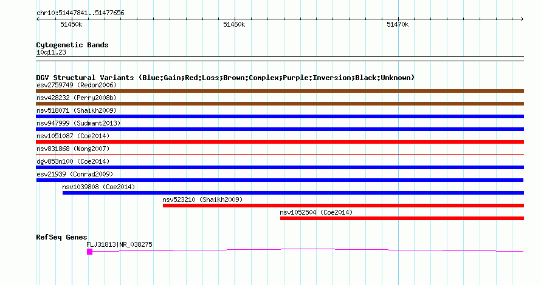Click the blue nsv947999 Sudmant2013 gain bar
Viewport: 541px width, 285px height.
coord(280,129)
